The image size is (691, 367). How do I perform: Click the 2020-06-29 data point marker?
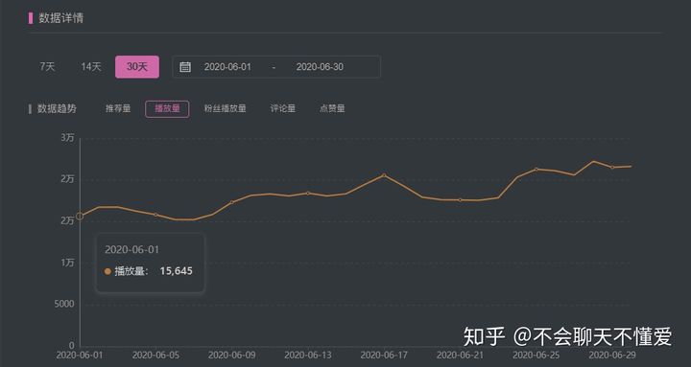coord(612,168)
